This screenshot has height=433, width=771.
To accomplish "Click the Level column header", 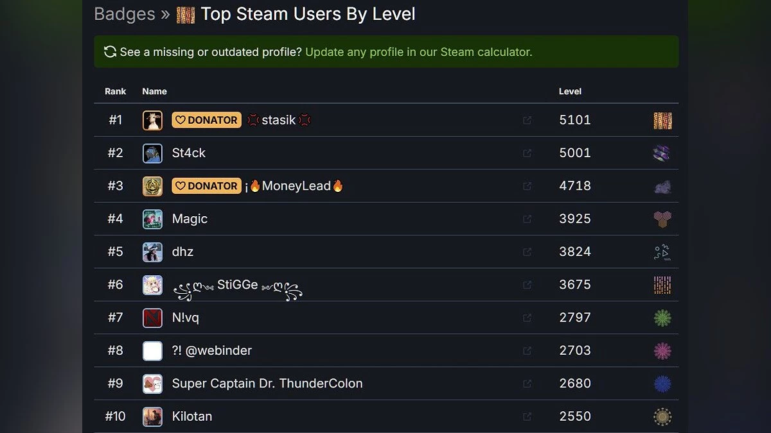I will point(570,92).
